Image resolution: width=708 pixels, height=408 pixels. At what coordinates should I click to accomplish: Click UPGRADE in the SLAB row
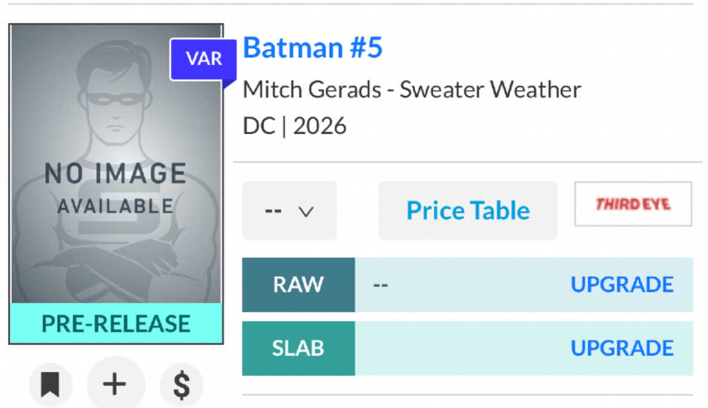(622, 348)
